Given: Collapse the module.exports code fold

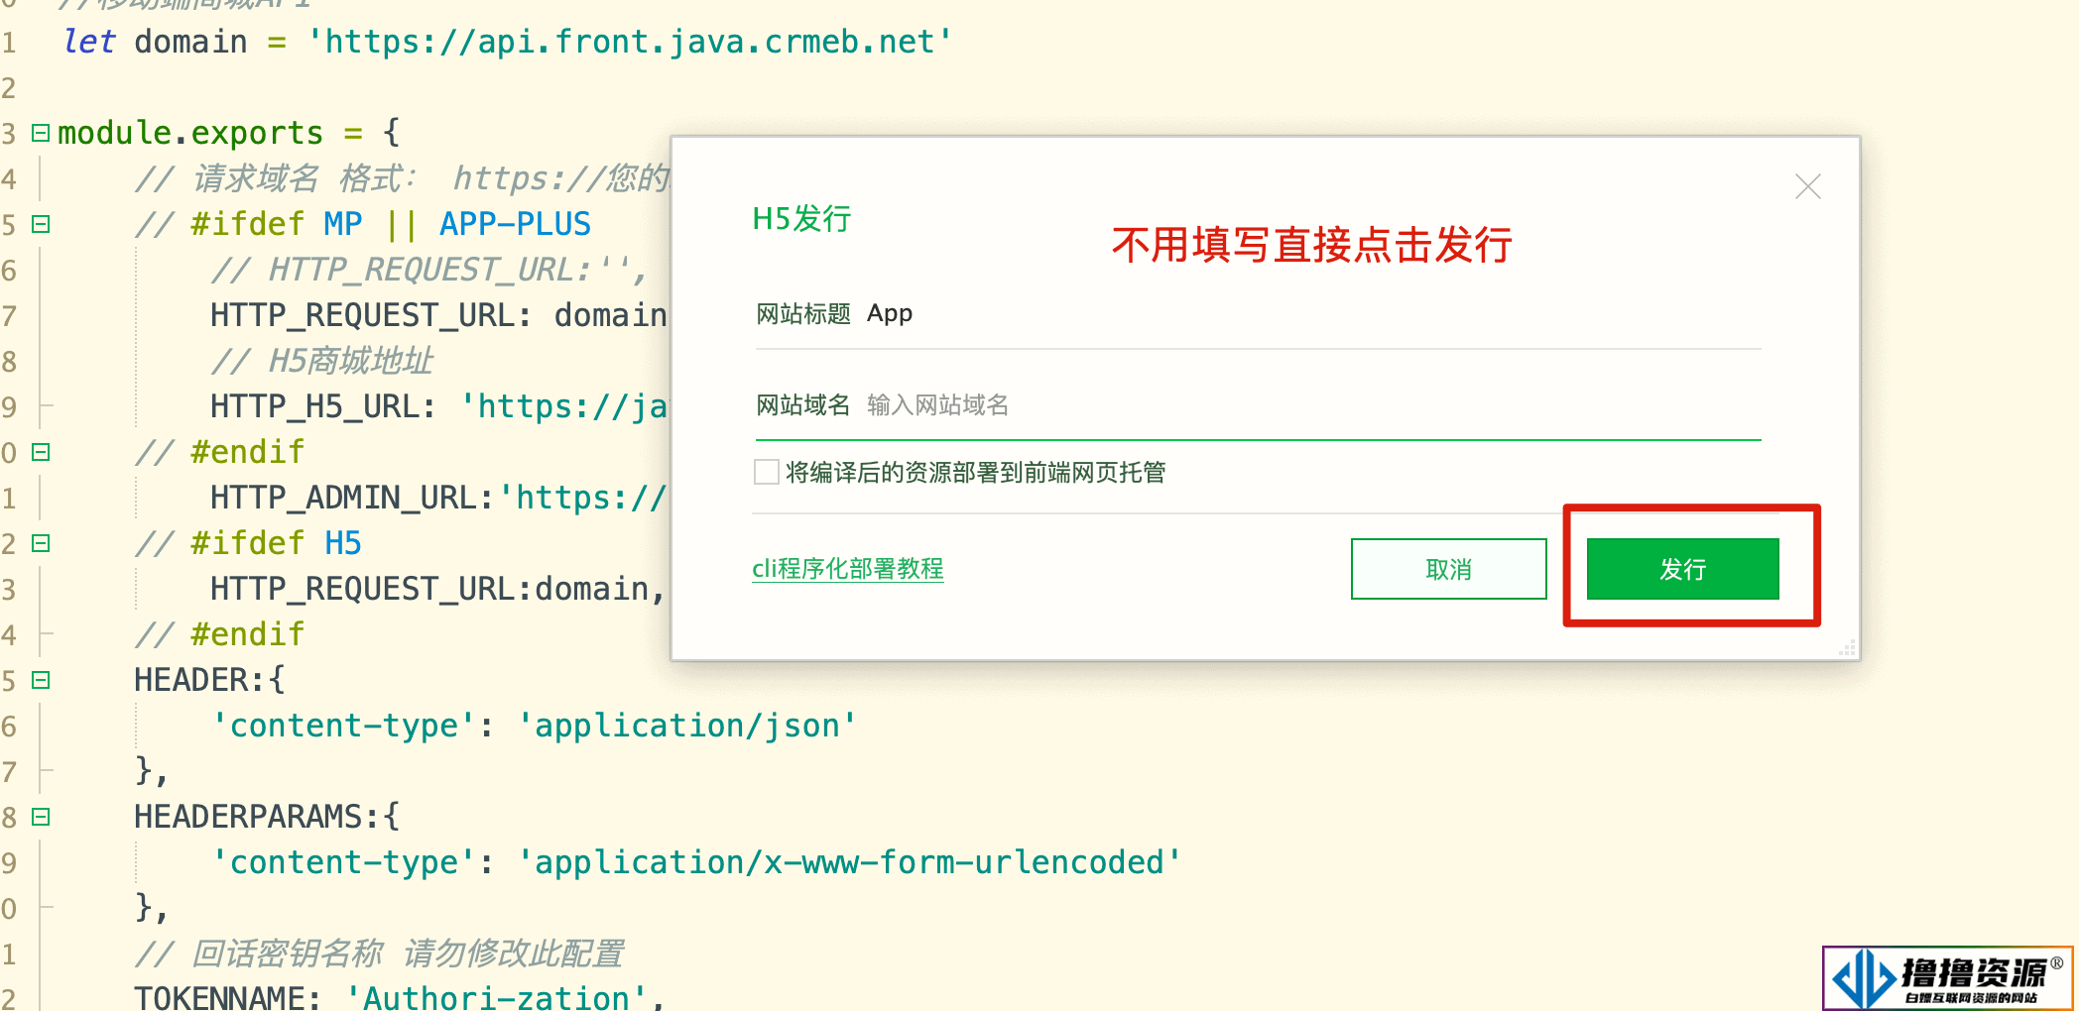Looking at the screenshot, I should click(41, 132).
